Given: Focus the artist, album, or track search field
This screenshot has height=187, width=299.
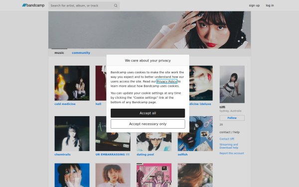Looking at the screenshot, I should [x=84, y=5].
